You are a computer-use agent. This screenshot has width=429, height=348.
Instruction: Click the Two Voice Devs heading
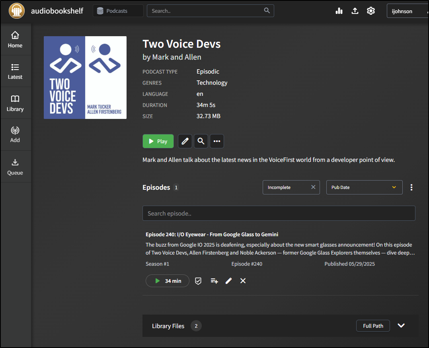[x=181, y=44]
